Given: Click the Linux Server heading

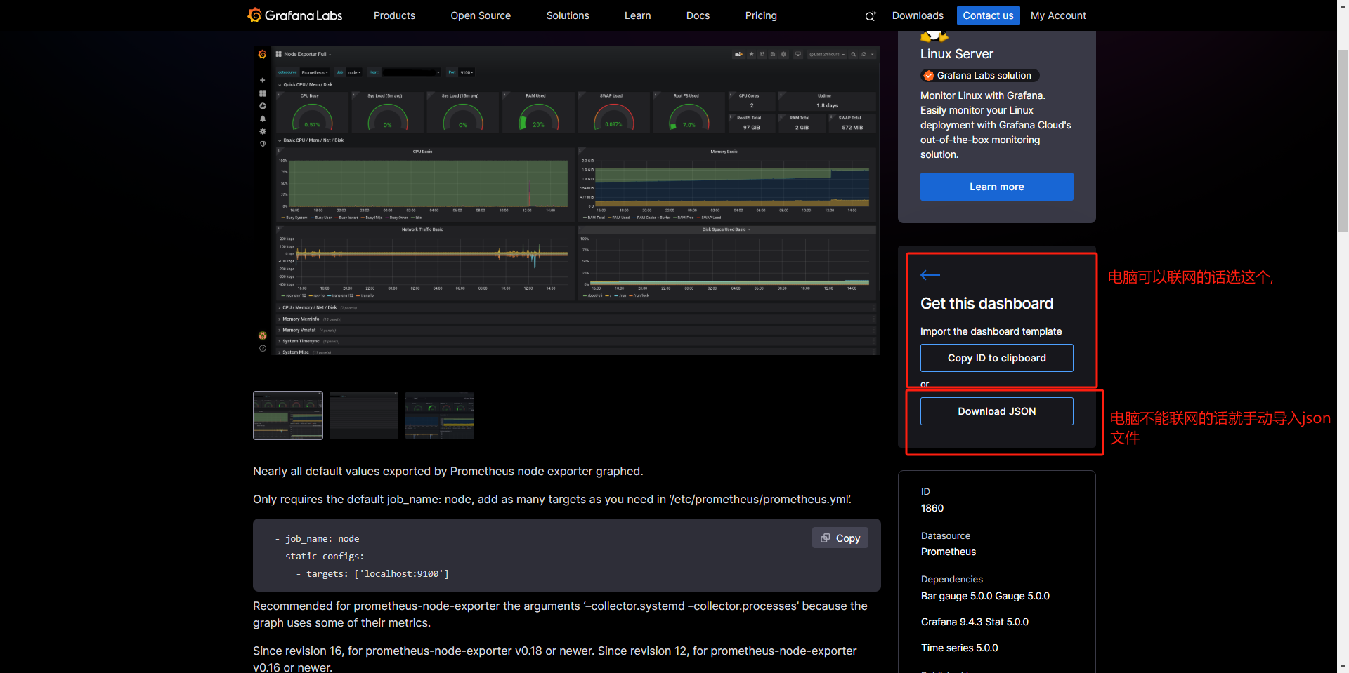Looking at the screenshot, I should pyautogui.click(x=957, y=54).
